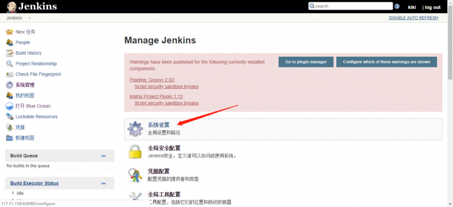
Task: Open 全局安全配置 link
Action: point(164,149)
